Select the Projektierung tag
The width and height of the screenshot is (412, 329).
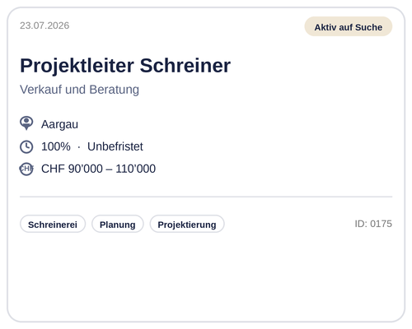187,224
